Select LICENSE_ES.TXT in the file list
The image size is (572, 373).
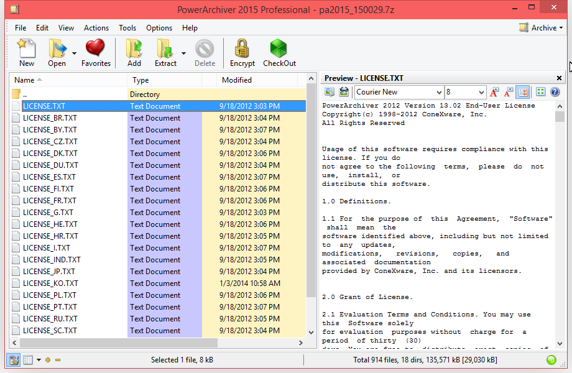49,177
